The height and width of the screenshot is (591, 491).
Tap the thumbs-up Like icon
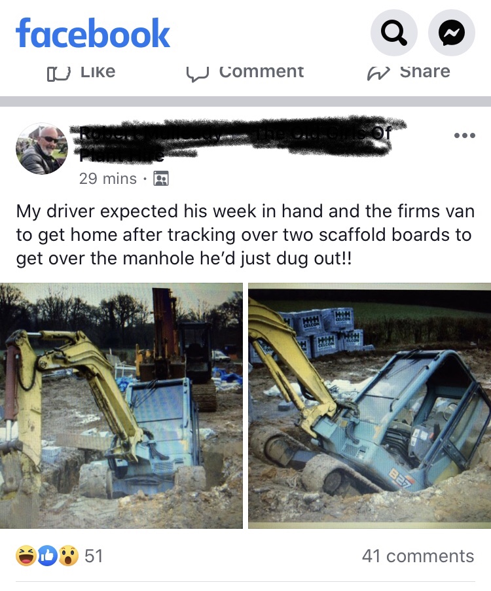pos(58,73)
